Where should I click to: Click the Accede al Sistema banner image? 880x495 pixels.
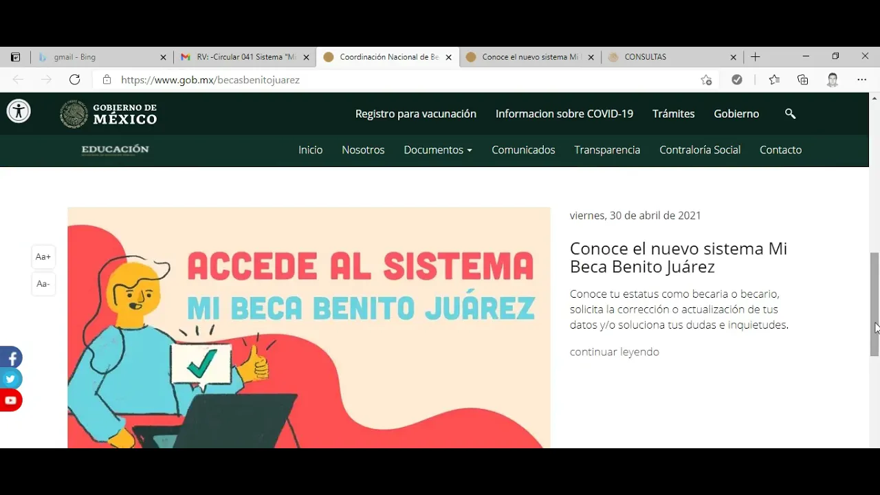(x=309, y=328)
